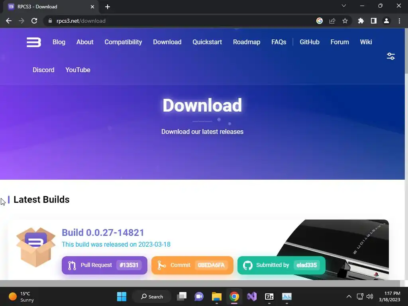This screenshot has height=306, width=408.
Task: Open the site settings sliders icon
Action: [x=390, y=56]
